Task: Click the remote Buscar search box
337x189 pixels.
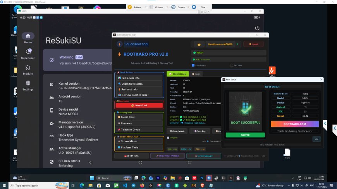Action: coord(114,178)
